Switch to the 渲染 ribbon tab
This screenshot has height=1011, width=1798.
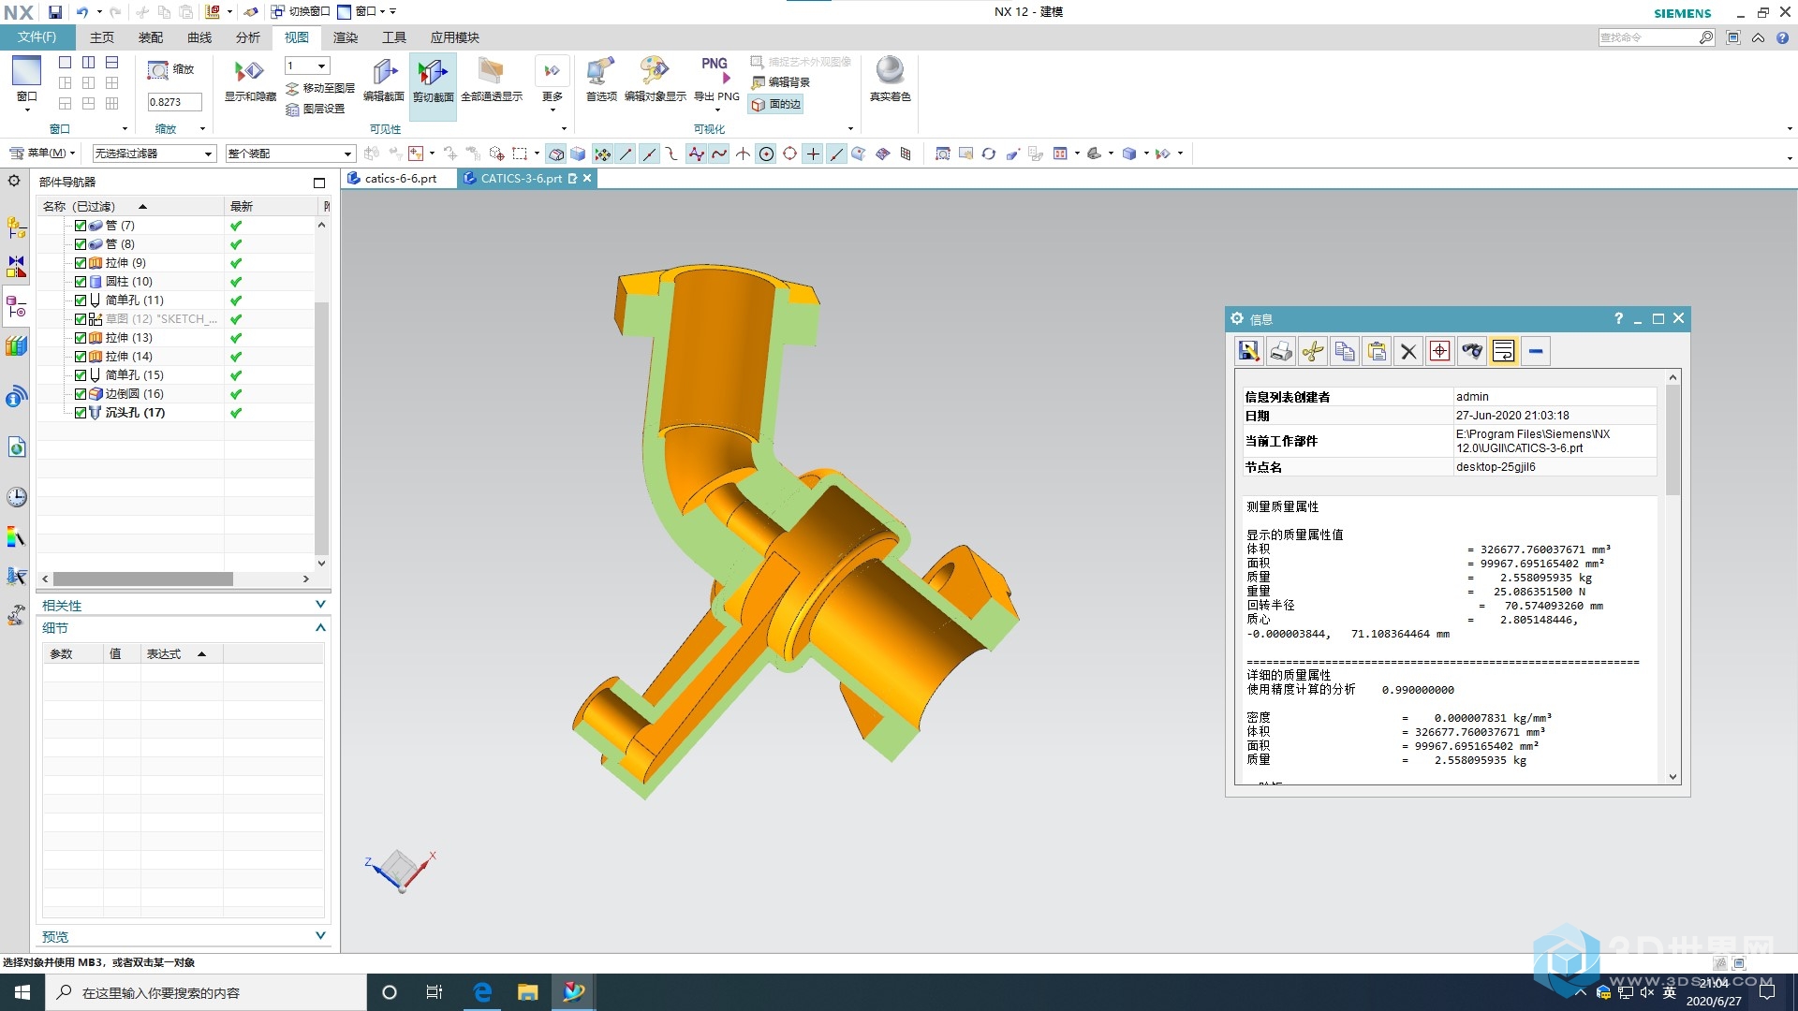point(346,37)
